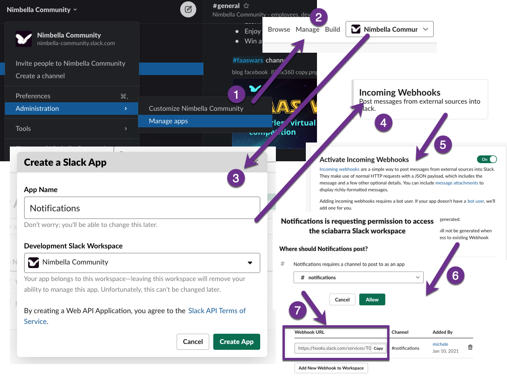Delete the #notifications webhook with trash icon
This screenshot has width=507, height=386.
pyautogui.click(x=470, y=347)
